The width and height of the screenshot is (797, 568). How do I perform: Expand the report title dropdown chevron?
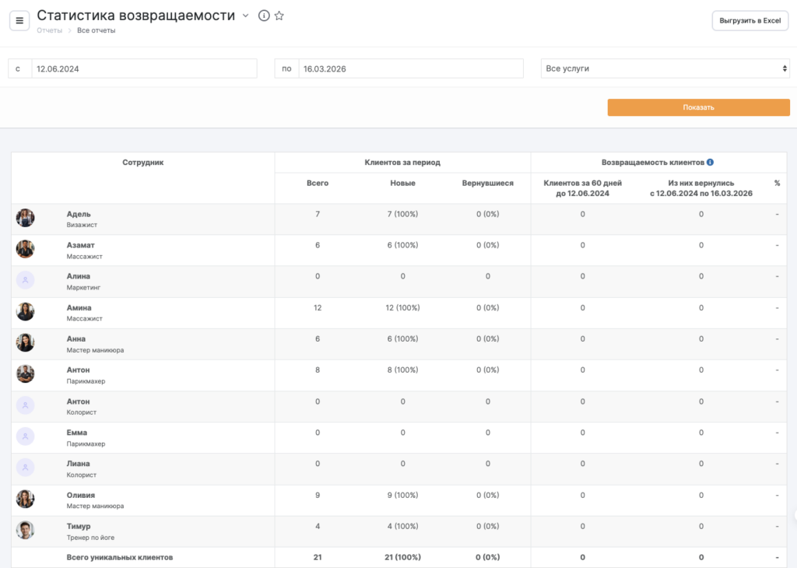click(246, 16)
